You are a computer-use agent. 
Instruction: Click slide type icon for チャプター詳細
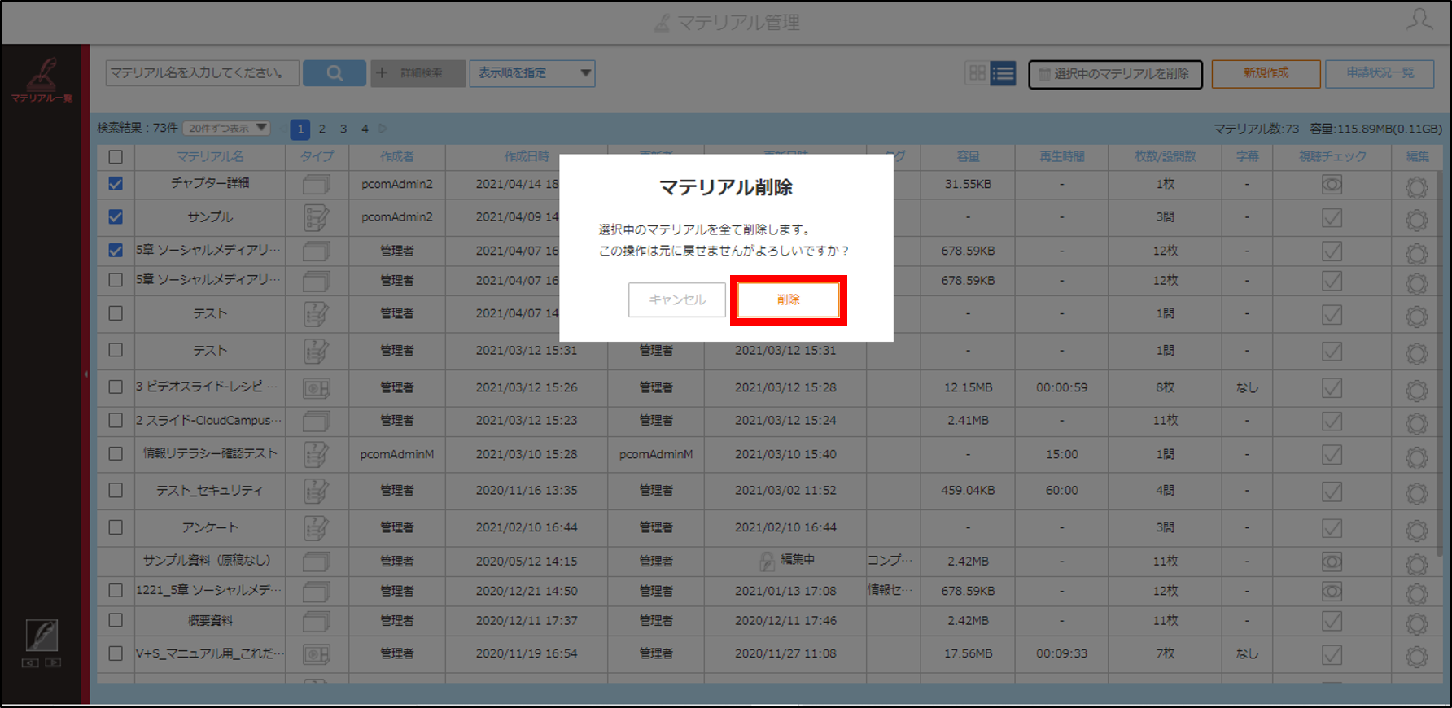point(316,185)
